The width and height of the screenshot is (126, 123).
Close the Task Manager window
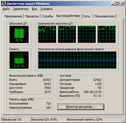[x=122, y=4]
